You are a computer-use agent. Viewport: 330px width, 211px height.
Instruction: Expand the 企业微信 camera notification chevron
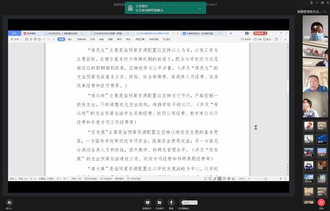(x=199, y=8)
